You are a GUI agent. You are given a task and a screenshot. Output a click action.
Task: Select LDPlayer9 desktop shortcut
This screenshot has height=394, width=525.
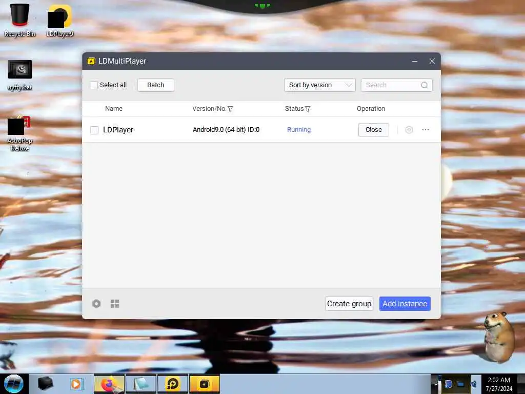pyautogui.click(x=59, y=20)
